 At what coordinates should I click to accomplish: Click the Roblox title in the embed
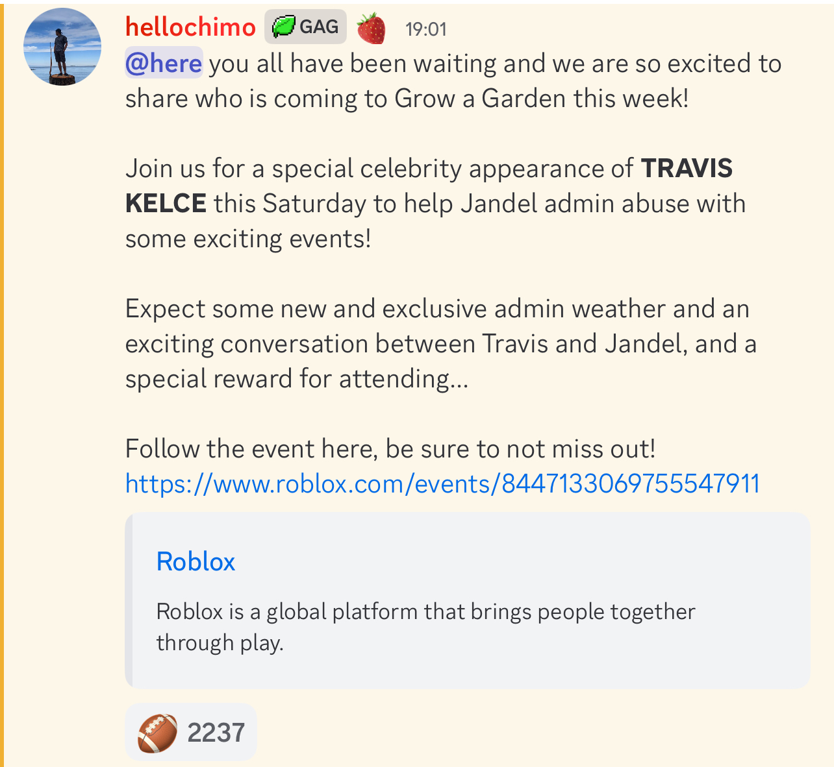[x=196, y=561]
